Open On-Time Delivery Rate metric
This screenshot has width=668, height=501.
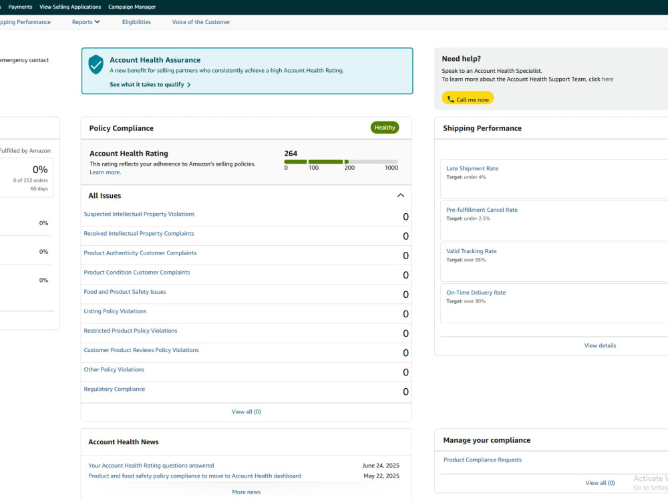tap(476, 293)
